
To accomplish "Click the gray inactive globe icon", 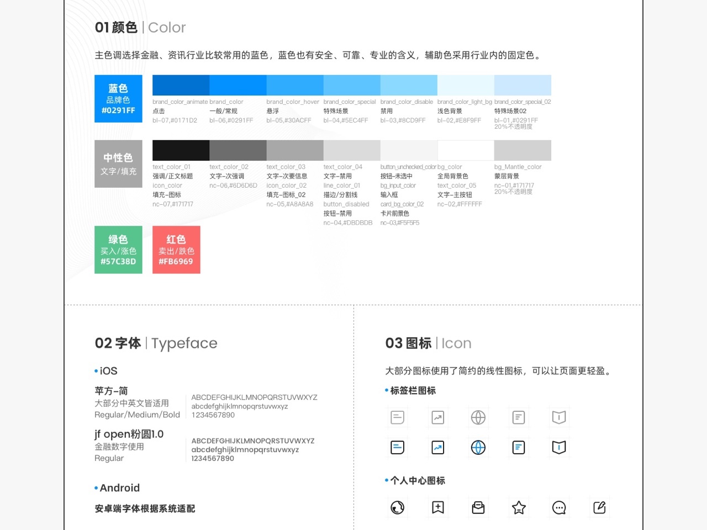I will (478, 417).
